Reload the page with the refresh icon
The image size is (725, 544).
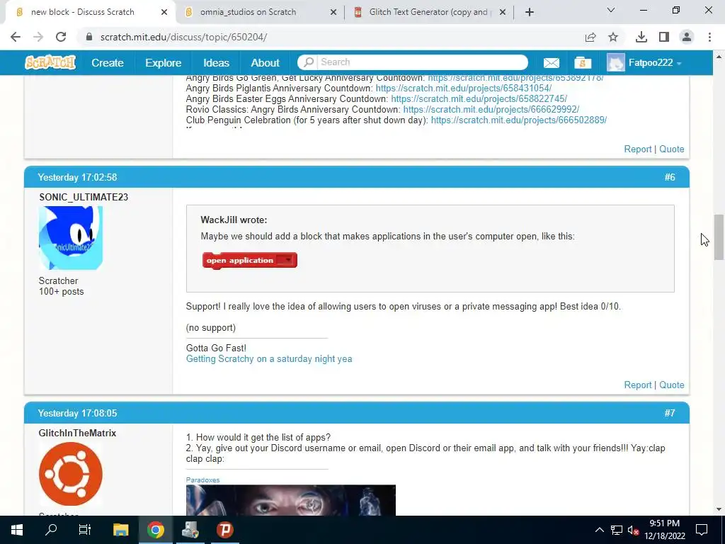[x=61, y=37]
